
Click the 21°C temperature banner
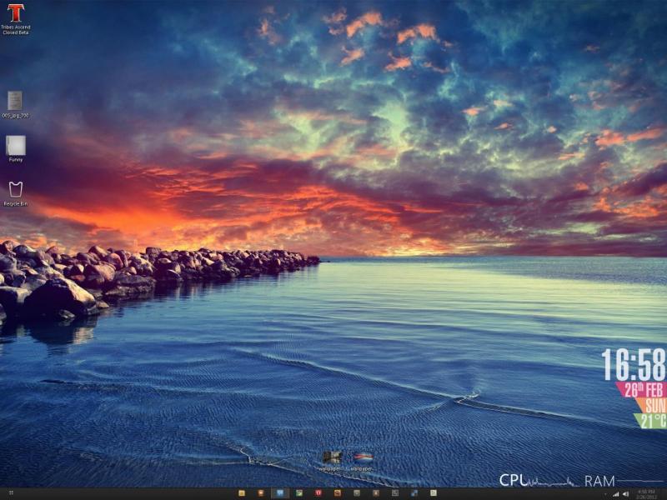click(x=652, y=421)
